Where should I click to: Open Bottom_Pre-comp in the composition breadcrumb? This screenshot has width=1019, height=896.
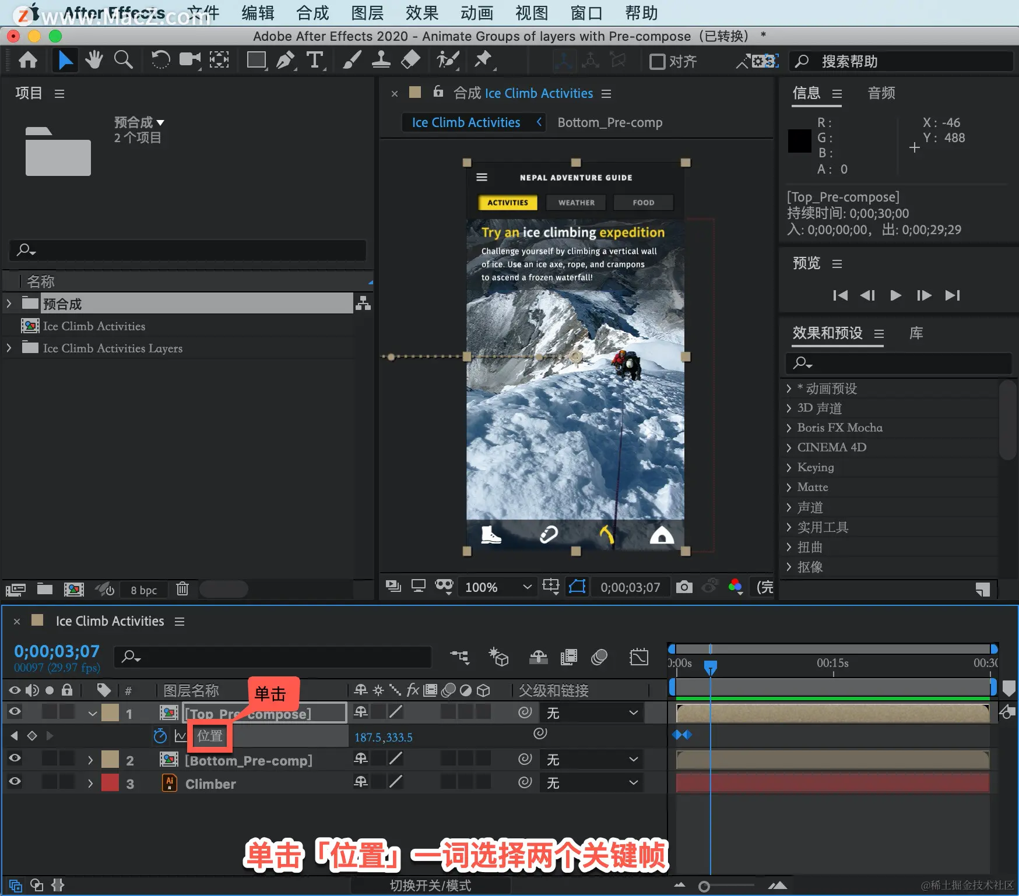[610, 122]
